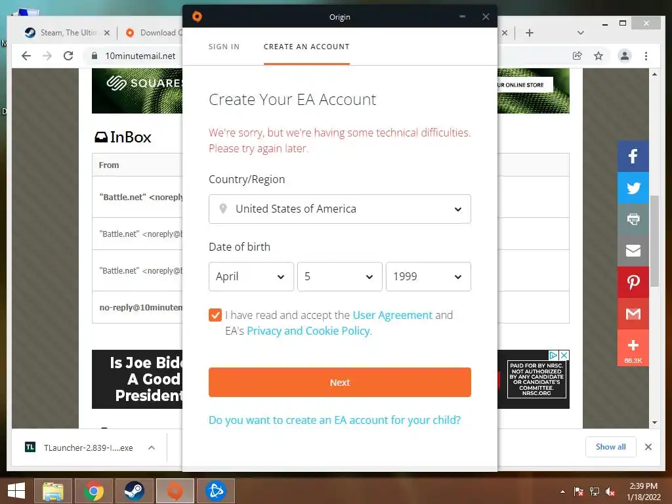Screen dimensions: 672x504
Task: Open the Windows Start button
Action: [16, 491]
